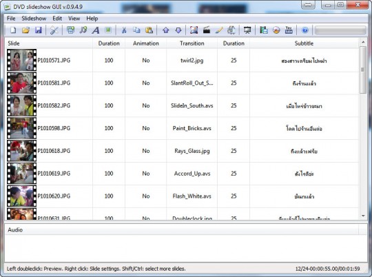
Task: Insert a title slide with the letter A icon
Action: (x=96, y=30)
